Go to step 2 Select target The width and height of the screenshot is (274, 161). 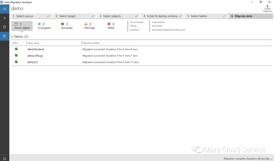click(x=75, y=16)
